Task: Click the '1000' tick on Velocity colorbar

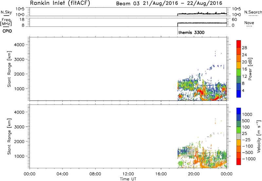Action: [247, 114]
